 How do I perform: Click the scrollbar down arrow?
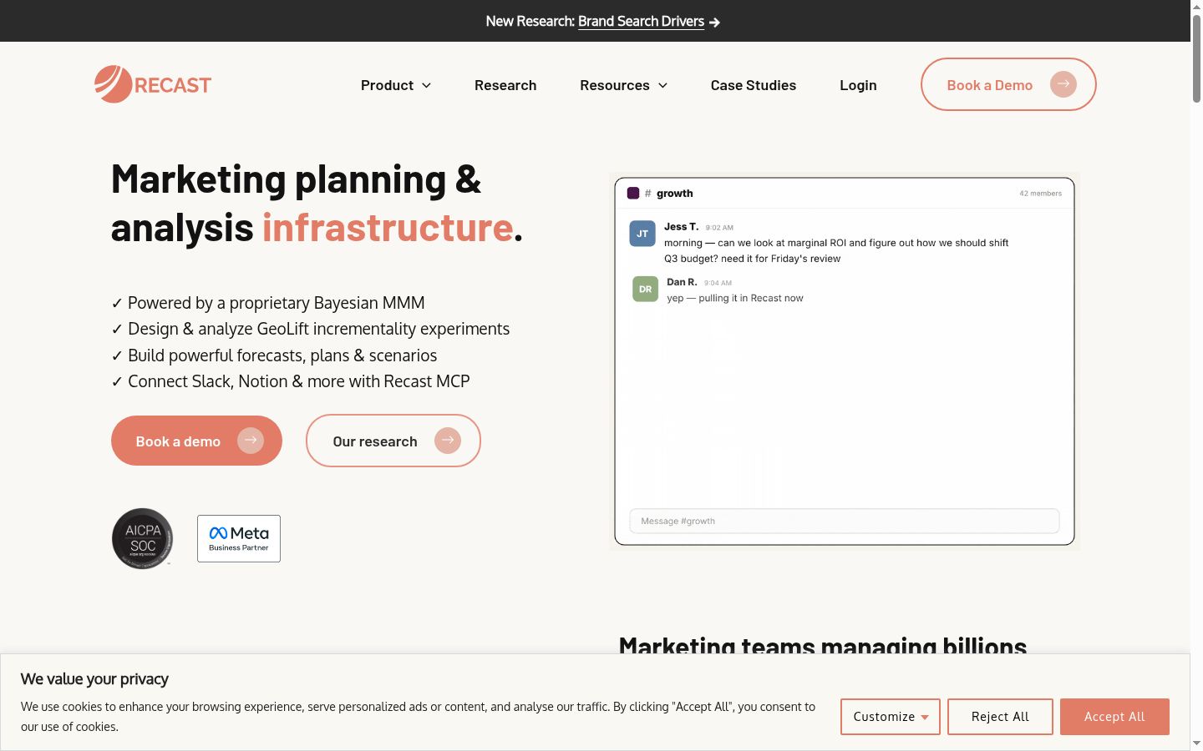point(1196,743)
